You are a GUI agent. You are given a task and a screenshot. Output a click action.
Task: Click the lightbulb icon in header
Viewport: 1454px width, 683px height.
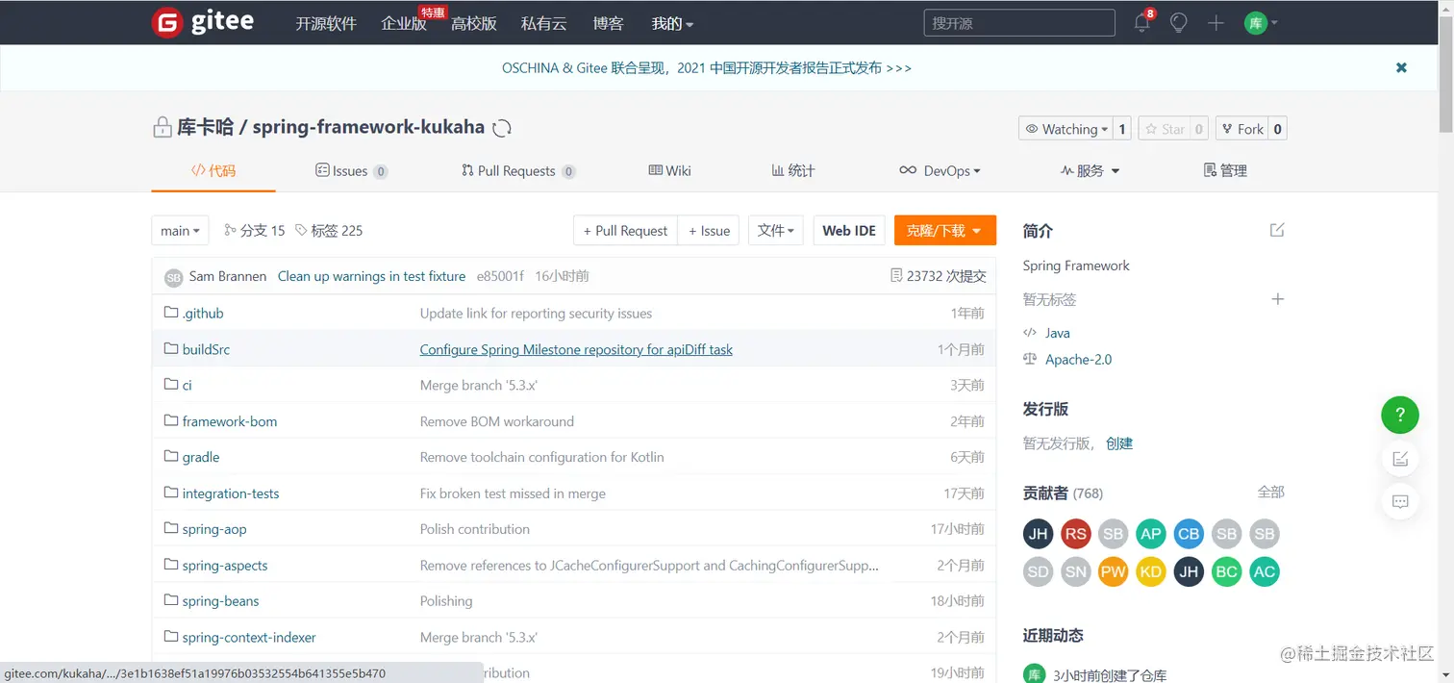click(x=1179, y=23)
